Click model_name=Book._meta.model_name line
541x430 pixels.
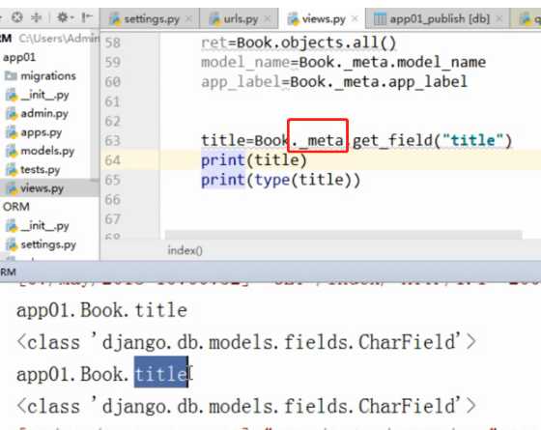coord(343,63)
